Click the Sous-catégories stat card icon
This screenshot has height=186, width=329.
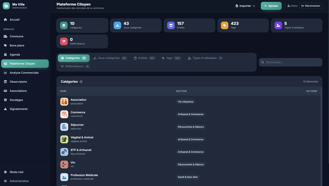point(117,25)
